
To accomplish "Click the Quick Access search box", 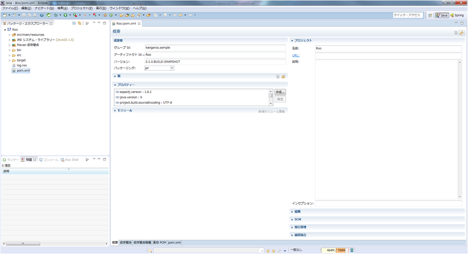I will [408, 15].
